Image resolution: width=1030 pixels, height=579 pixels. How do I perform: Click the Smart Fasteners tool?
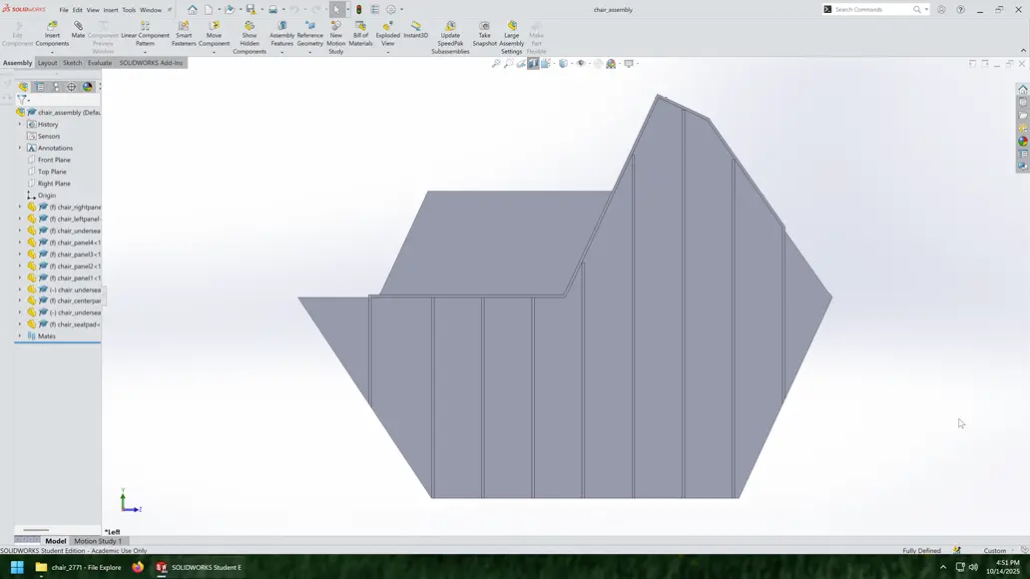coord(183,31)
